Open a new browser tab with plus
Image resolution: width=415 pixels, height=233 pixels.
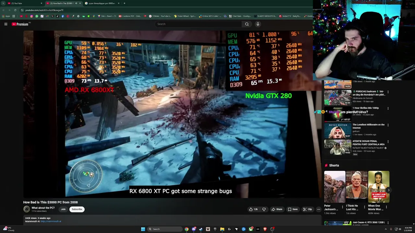[124, 3]
